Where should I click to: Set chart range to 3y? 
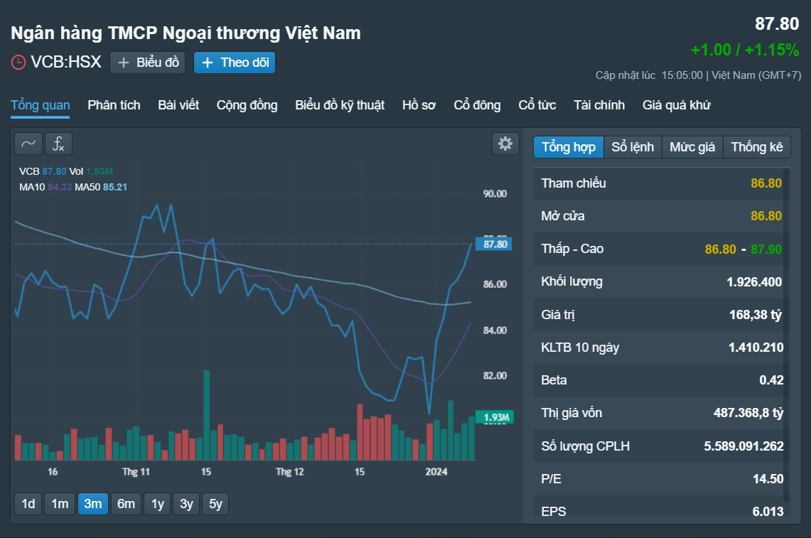click(186, 504)
